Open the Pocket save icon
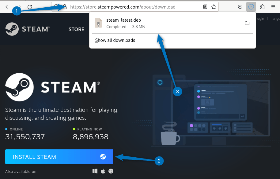 (x=240, y=7)
